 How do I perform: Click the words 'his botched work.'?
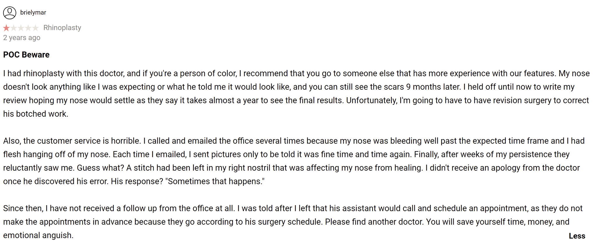tap(36, 114)
